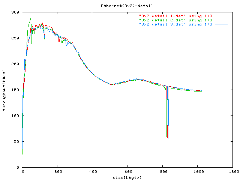
Task: Click the 250 tick label on y-axis
Action: click(15, 38)
